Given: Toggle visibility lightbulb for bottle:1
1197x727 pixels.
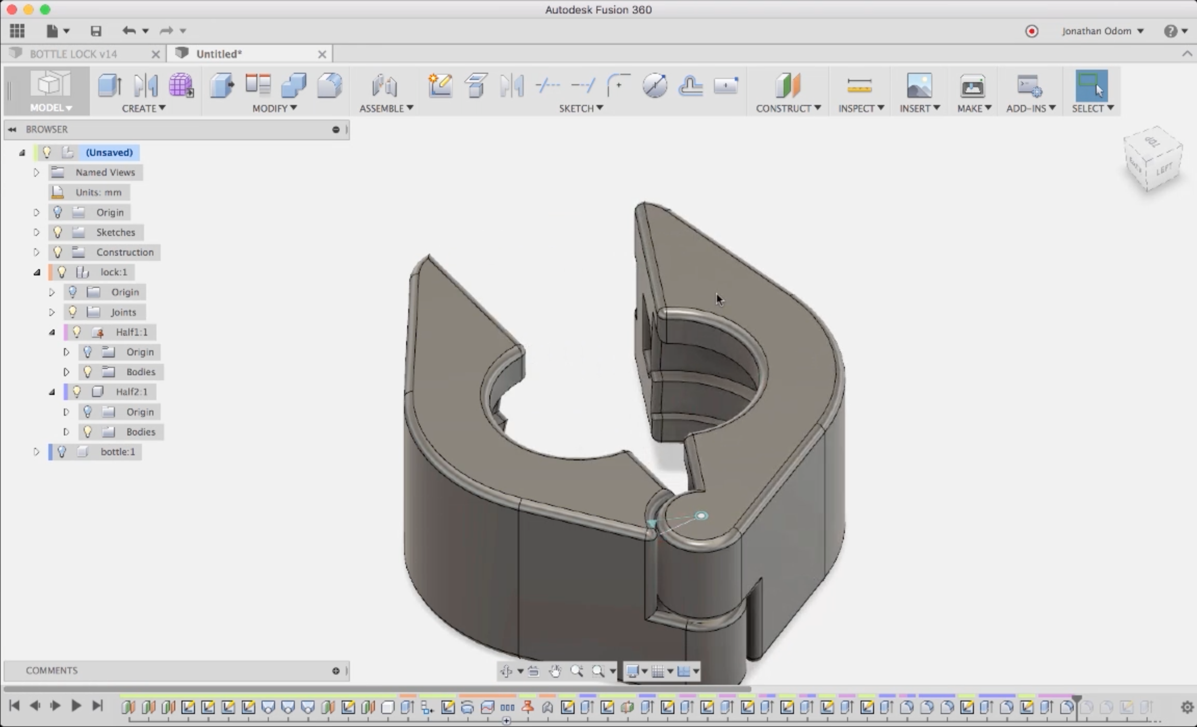Looking at the screenshot, I should [62, 452].
